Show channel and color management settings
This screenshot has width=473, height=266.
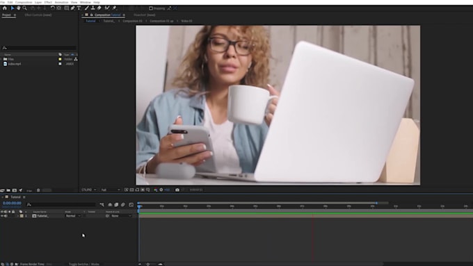click(x=155, y=190)
